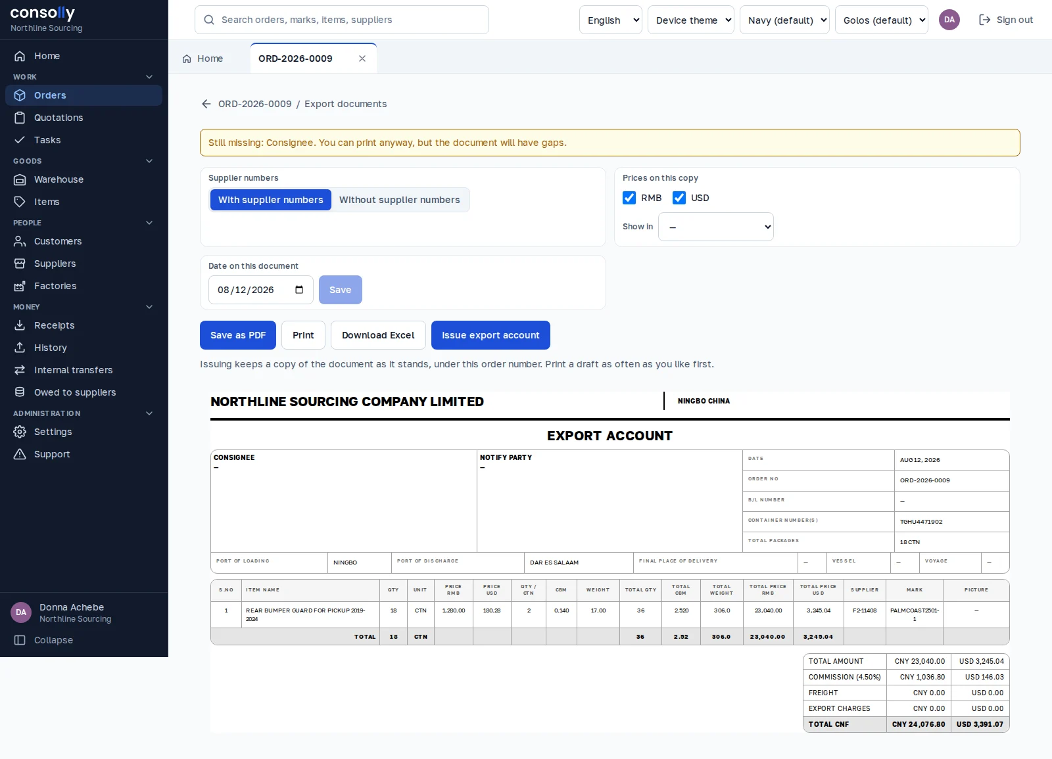This screenshot has height=759, width=1052.
Task: Click TOTAL CNF CNY 24,076.80 value
Action: tap(919, 724)
